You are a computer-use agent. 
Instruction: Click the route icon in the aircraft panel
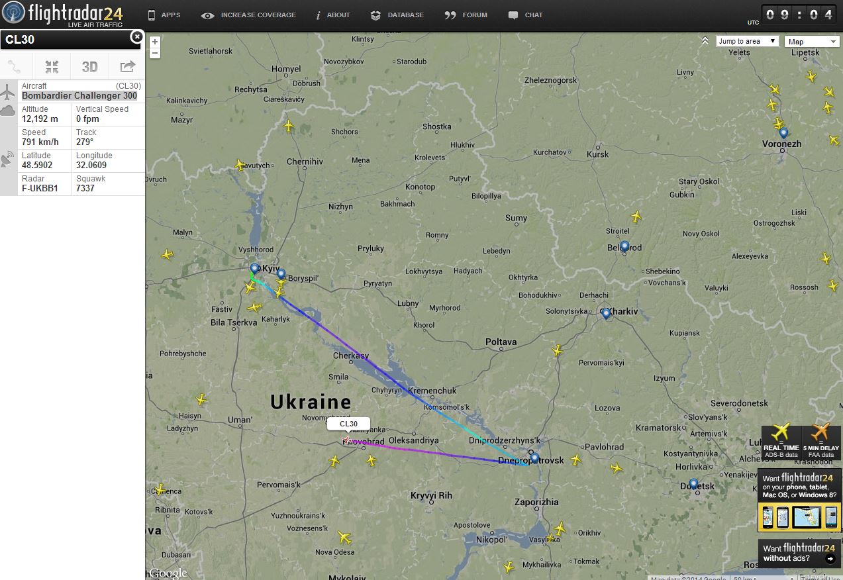tap(14, 67)
